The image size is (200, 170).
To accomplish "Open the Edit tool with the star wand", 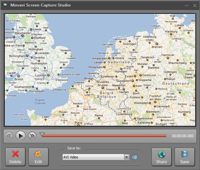I will pyautogui.click(x=38, y=157).
